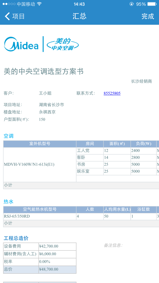
Task: Tap 人均用水量(L) column header
Action: click(117, 209)
